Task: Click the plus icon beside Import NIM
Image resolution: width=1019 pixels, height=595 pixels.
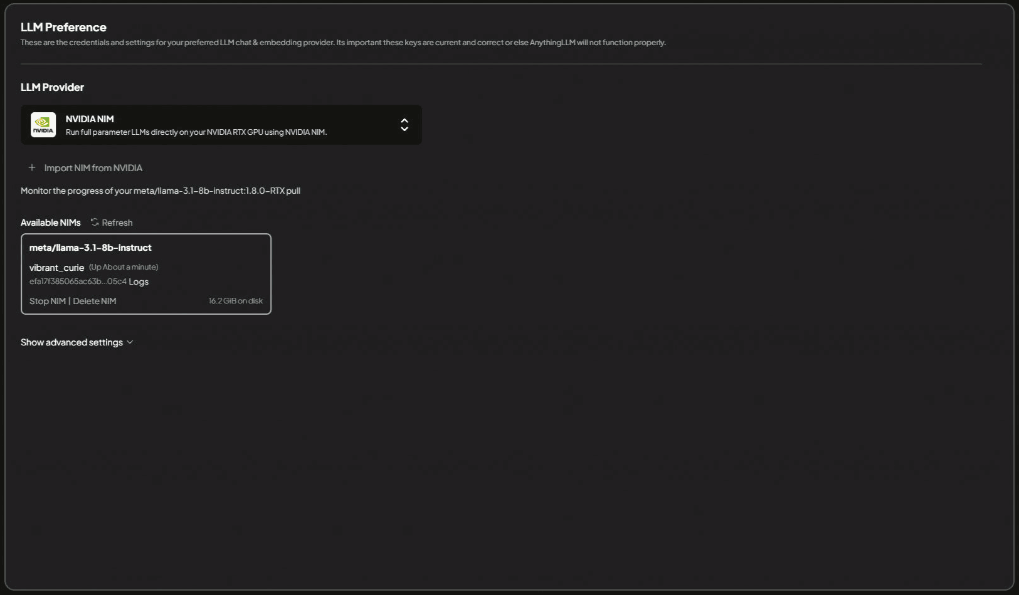Action: click(32, 167)
